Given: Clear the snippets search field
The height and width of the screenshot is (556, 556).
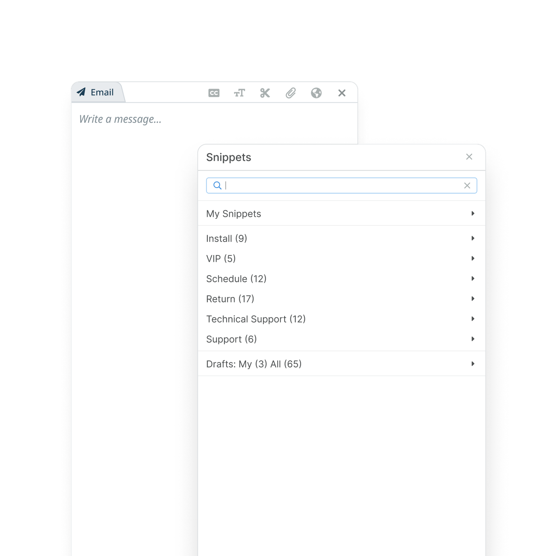Looking at the screenshot, I should tap(467, 186).
